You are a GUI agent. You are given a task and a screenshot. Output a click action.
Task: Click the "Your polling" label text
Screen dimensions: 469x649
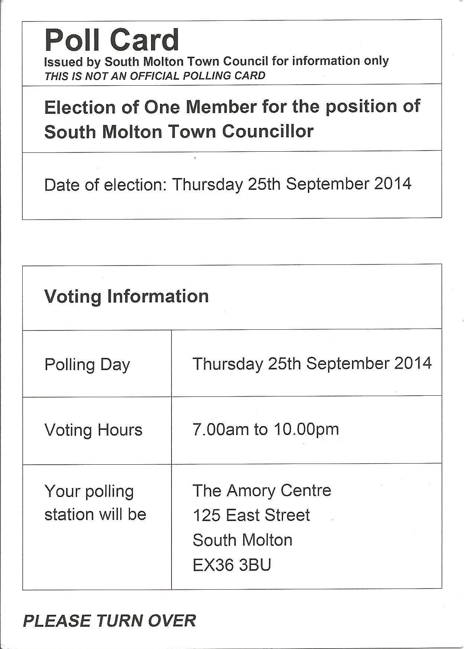click(89, 491)
